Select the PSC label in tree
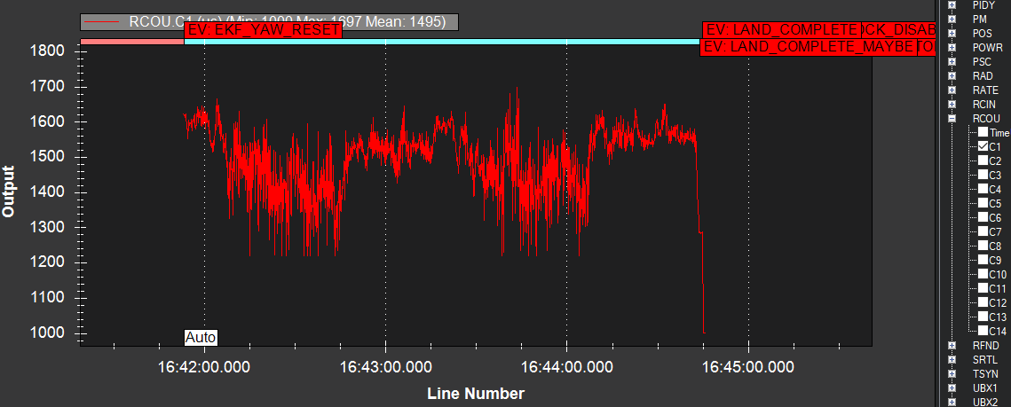The width and height of the screenshot is (1011, 407). [982, 61]
